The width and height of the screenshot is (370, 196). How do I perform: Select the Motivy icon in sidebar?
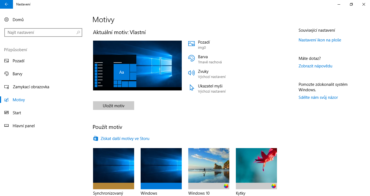(7, 100)
